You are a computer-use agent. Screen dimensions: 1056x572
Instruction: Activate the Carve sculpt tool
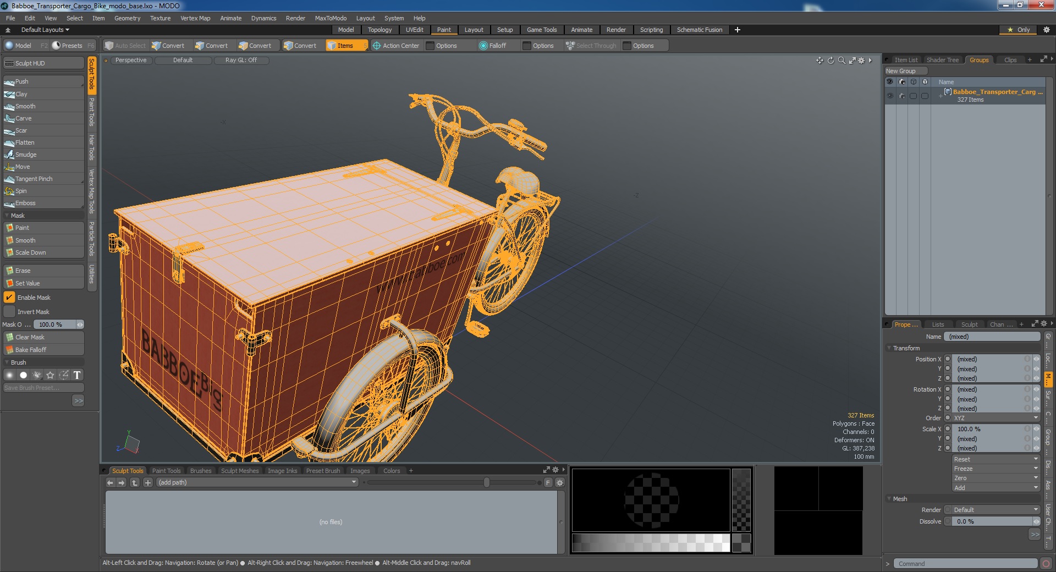pyautogui.click(x=43, y=118)
